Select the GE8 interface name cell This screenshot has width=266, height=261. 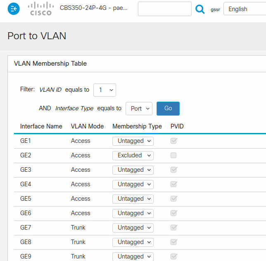coord(26,242)
